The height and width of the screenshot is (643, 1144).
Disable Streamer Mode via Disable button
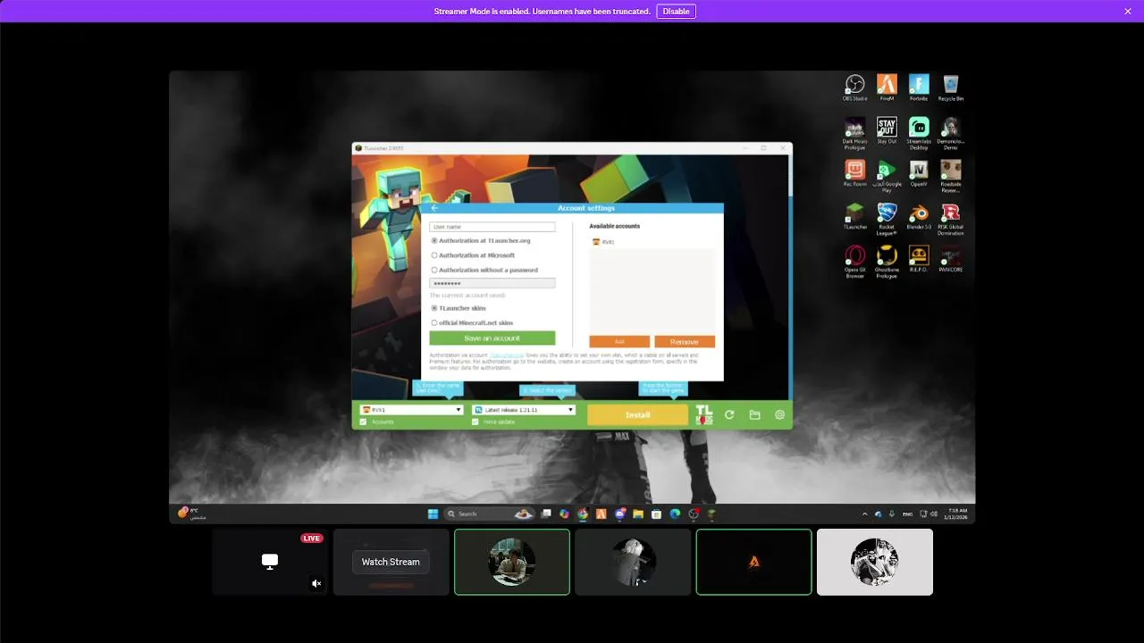click(676, 12)
